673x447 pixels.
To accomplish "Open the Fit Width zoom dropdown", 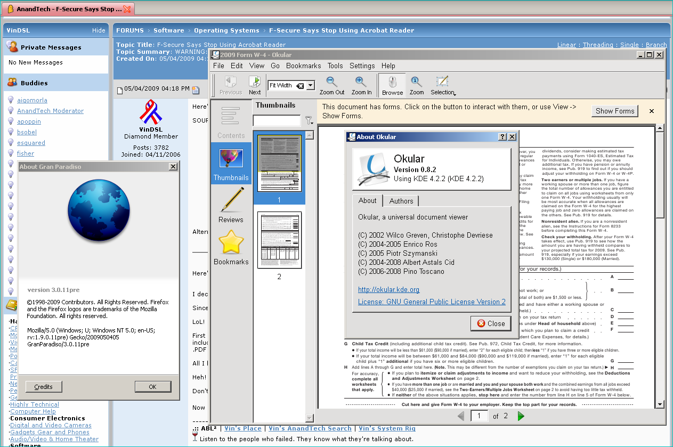I will coord(311,85).
